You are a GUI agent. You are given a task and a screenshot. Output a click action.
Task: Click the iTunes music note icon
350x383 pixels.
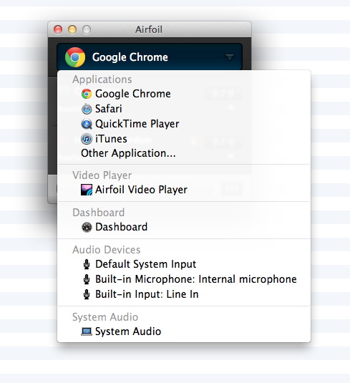87,139
